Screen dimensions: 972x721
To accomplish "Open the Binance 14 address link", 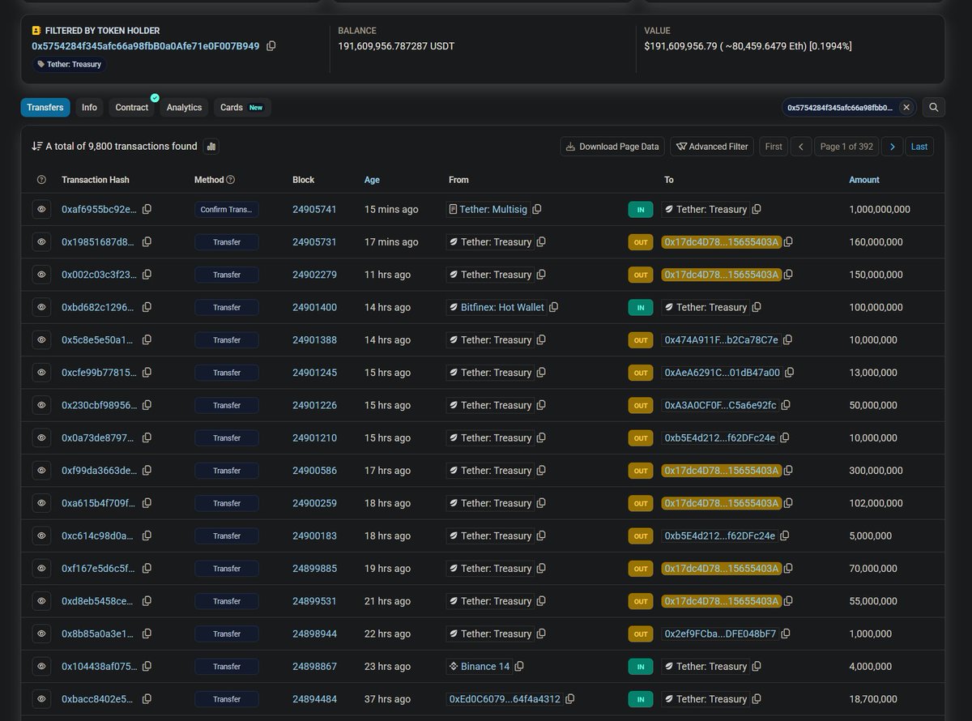I will coord(485,666).
